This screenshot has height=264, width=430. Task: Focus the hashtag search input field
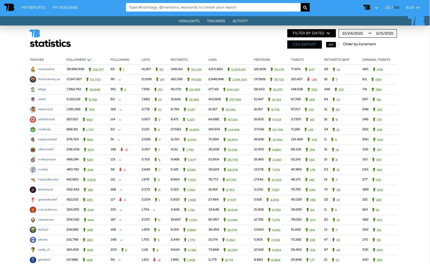pos(213,7)
